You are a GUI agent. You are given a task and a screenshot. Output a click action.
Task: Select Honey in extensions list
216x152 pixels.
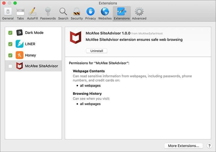click(x=31, y=55)
